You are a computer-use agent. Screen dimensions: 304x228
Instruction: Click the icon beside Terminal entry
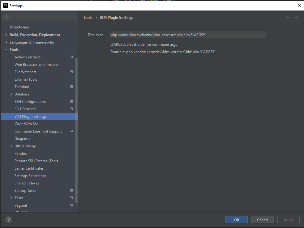[71, 87]
